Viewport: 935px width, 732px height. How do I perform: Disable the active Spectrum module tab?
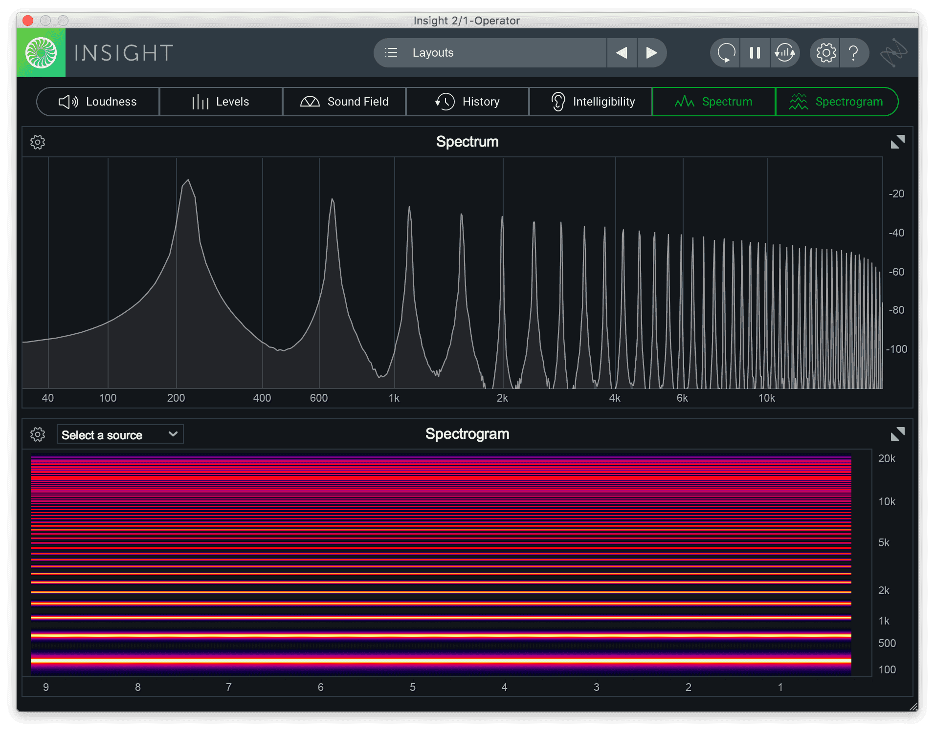(x=714, y=102)
